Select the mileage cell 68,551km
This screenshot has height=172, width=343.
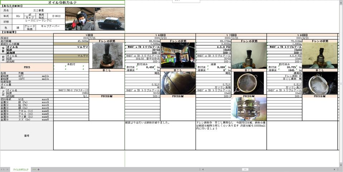[x=142, y=41]
